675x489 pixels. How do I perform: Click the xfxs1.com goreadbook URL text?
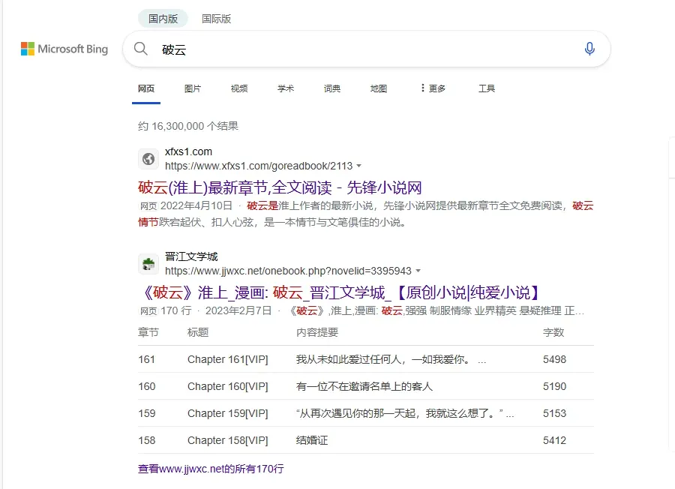point(259,166)
